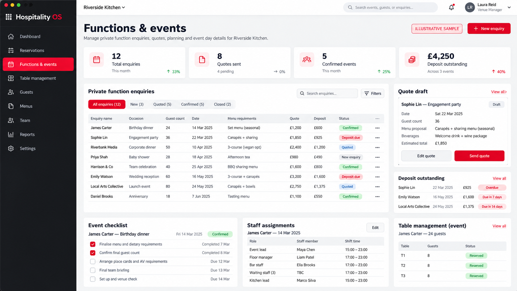The image size is (517, 291).
Task: Uncheck Finalise menu and dietary requirements
Action: (x=93, y=244)
